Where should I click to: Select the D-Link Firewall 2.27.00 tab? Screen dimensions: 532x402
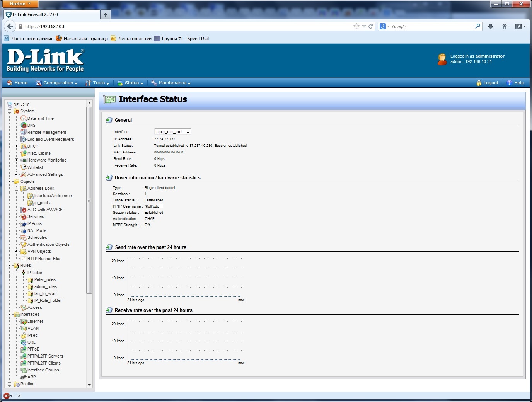51,15
